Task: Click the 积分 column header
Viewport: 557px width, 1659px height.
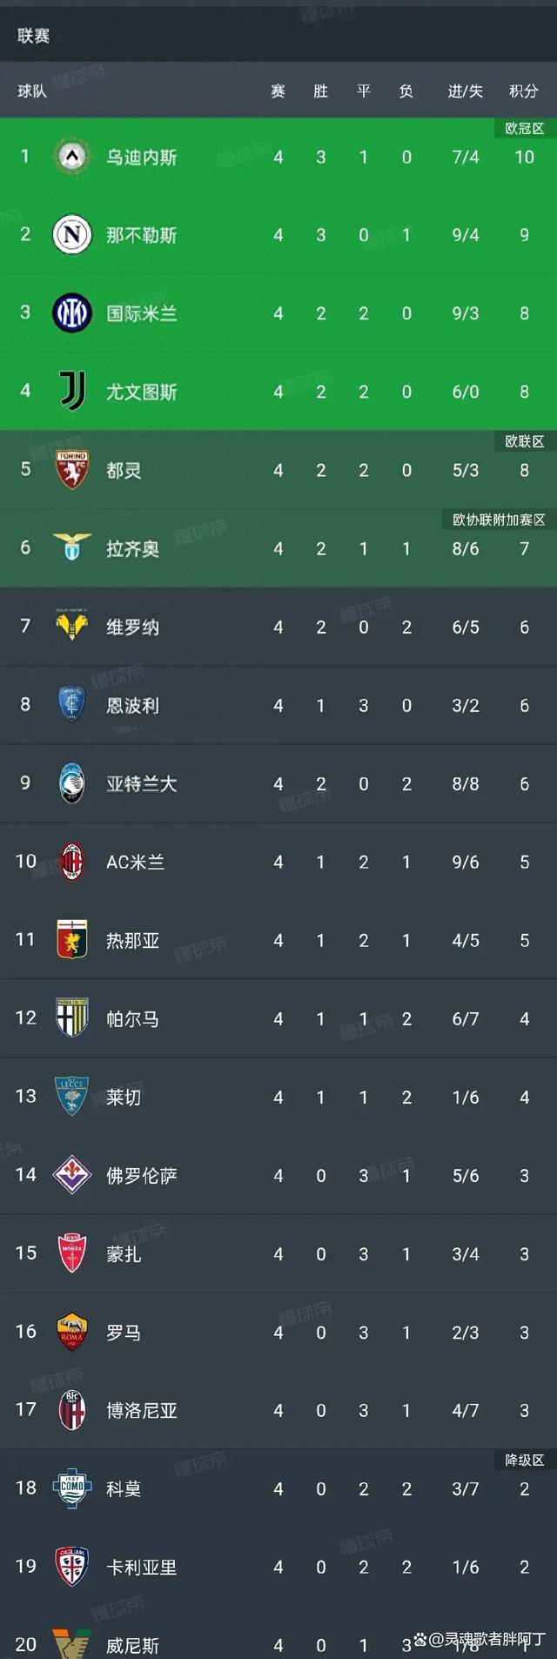Action: pyautogui.click(x=524, y=91)
